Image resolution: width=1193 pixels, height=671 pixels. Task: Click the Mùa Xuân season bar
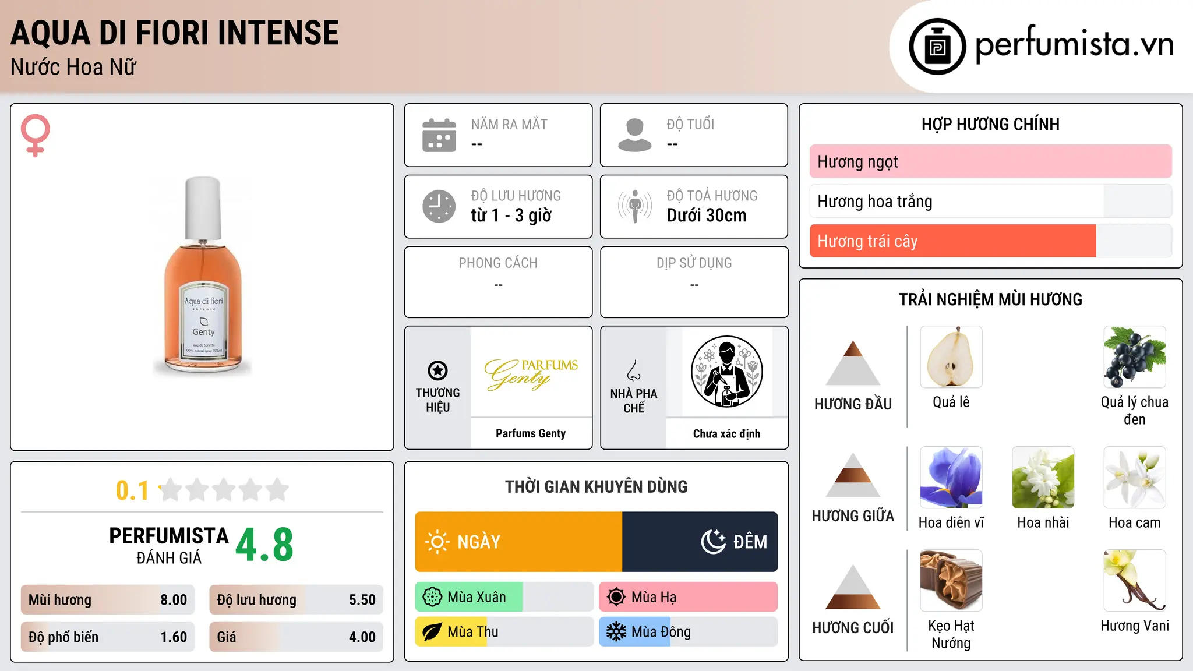(504, 597)
